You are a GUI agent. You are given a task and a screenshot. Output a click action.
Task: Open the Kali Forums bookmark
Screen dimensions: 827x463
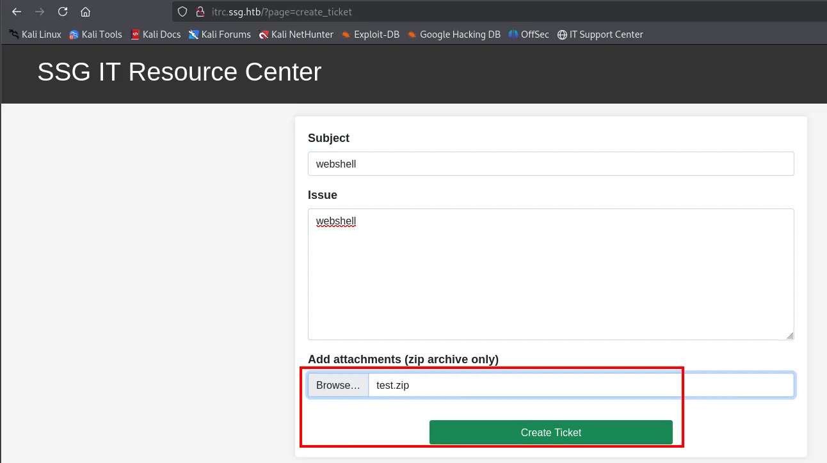[220, 35]
